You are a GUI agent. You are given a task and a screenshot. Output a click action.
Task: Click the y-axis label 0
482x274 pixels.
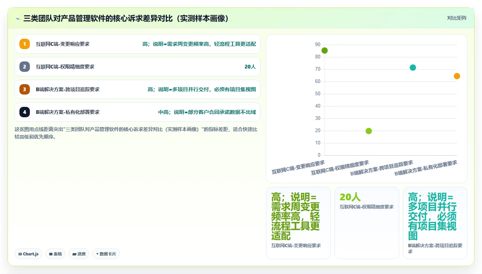[319, 155]
